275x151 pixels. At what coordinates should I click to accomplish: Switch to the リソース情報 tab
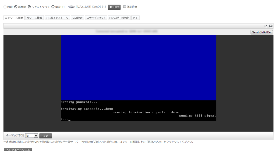34,18
